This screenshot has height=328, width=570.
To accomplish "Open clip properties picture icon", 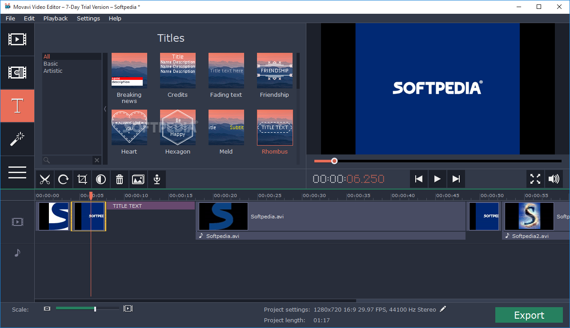I will tap(138, 179).
